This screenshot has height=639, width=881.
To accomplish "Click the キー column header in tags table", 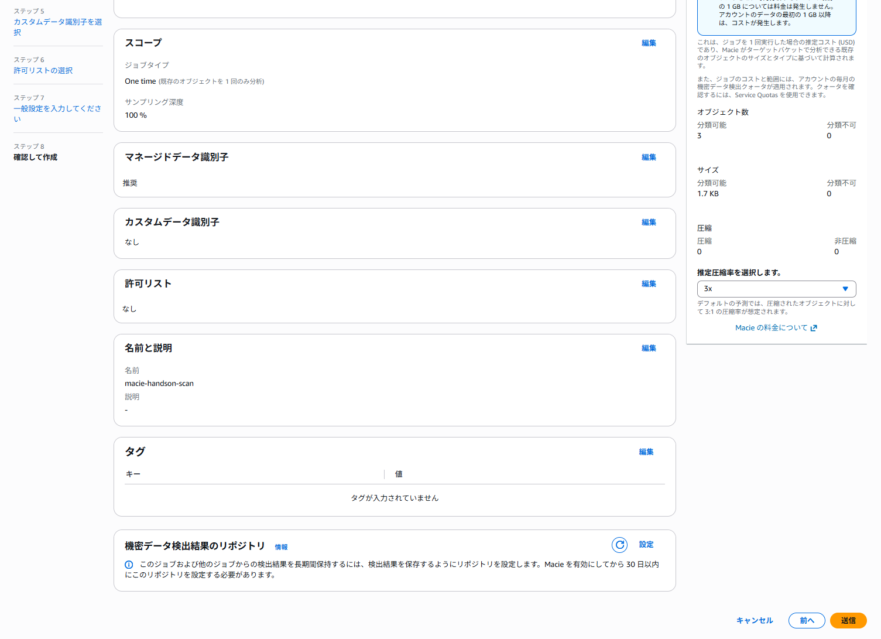I will click(133, 474).
